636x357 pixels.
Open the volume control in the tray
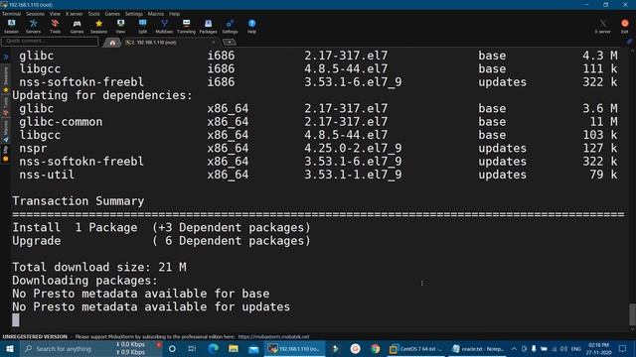coord(563,348)
